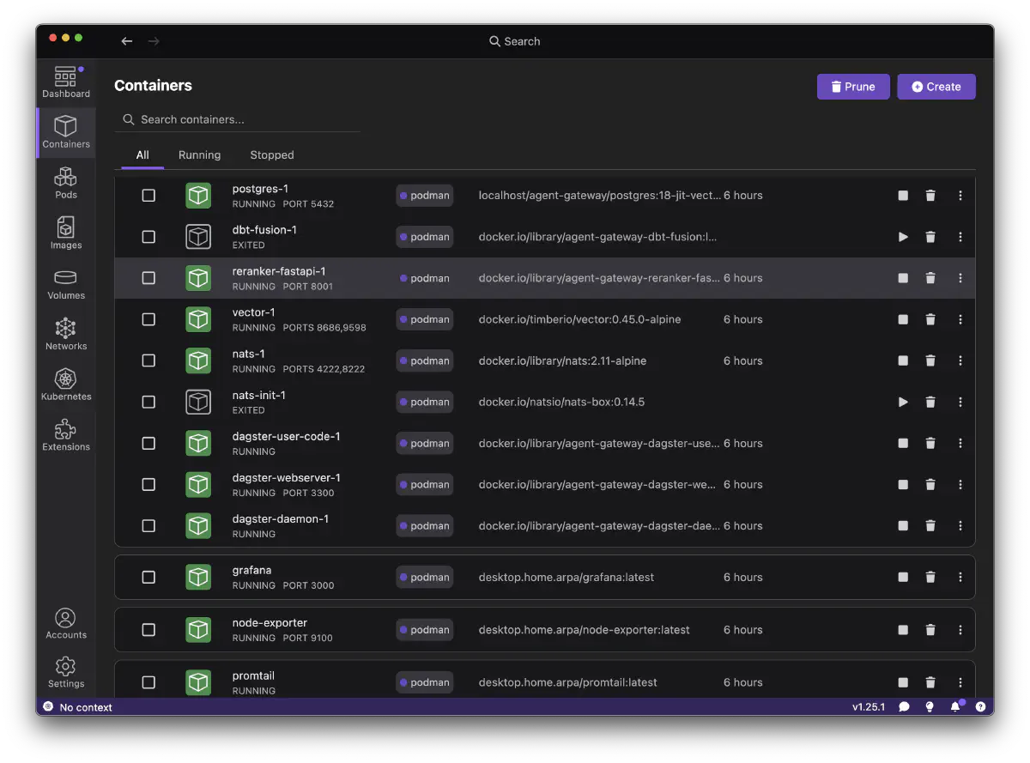Open more actions menu for dagster-user-code-1
The width and height of the screenshot is (1030, 763).
pos(960,444)
